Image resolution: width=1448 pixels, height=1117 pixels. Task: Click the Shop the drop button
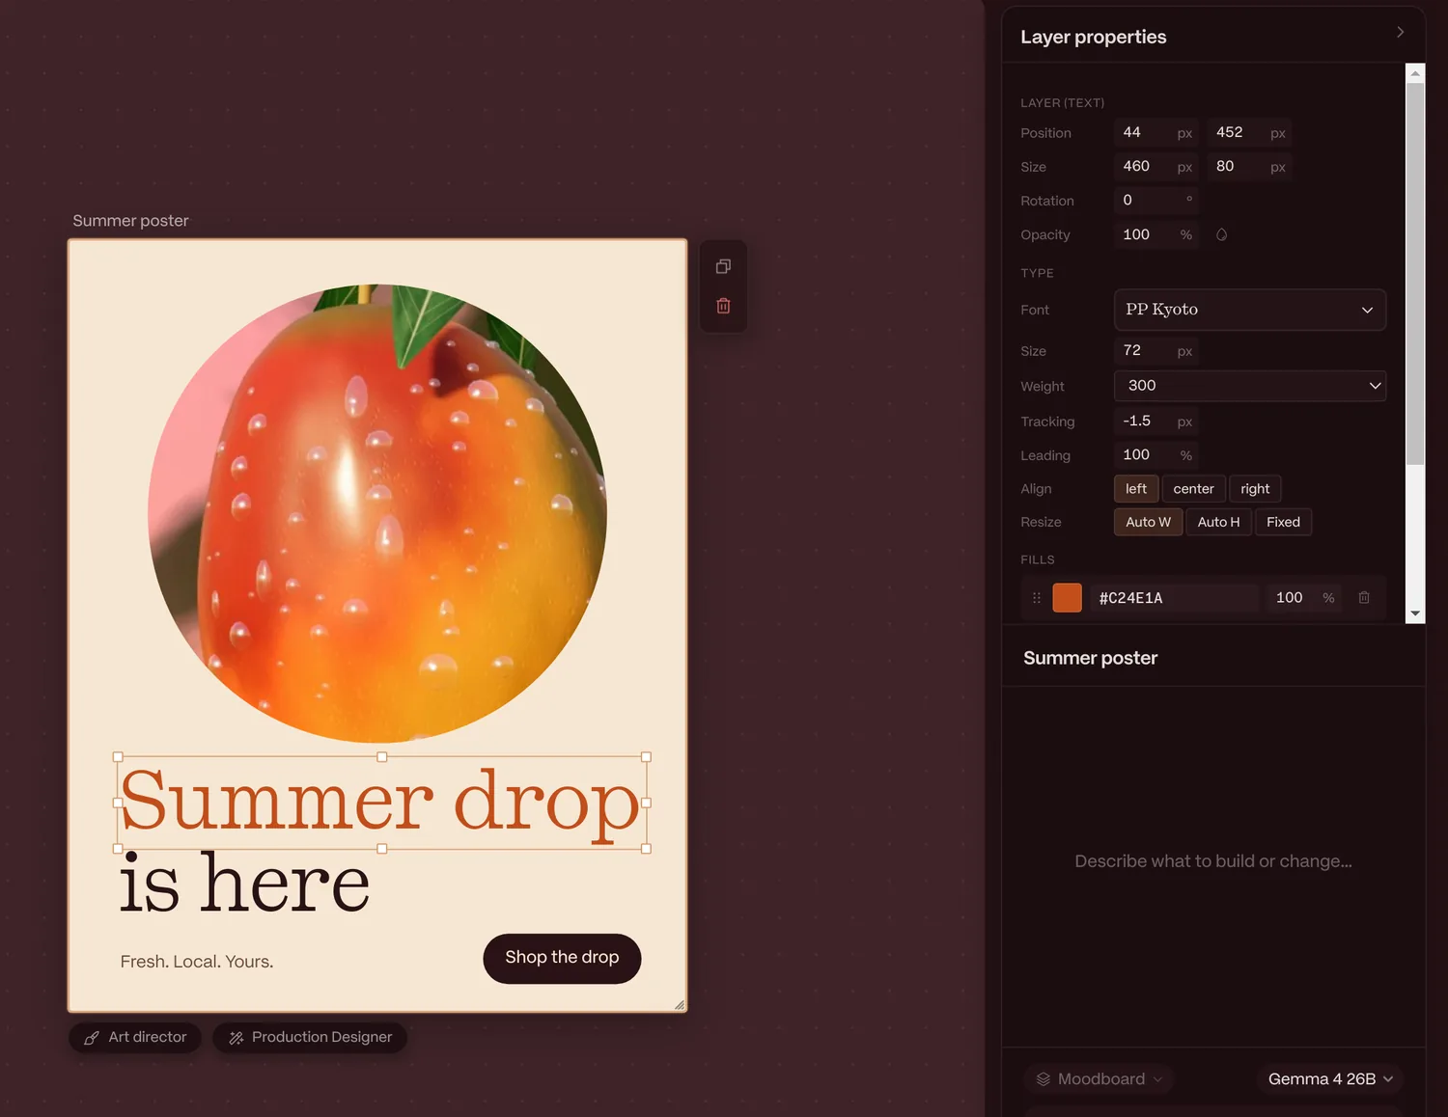pyautogui.click(x=562, y=958)
